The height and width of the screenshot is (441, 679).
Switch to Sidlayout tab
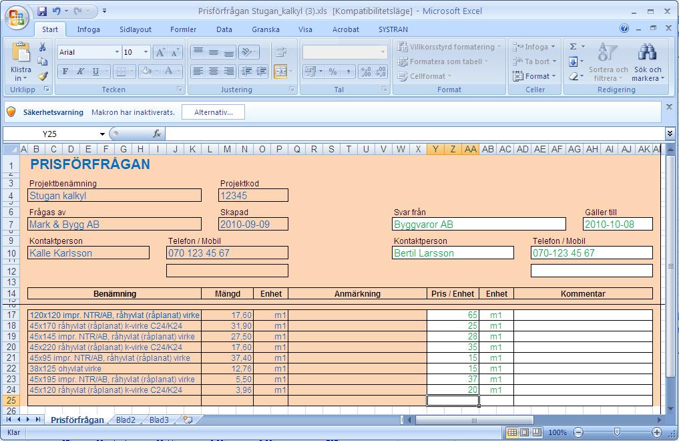pos(136,29)
